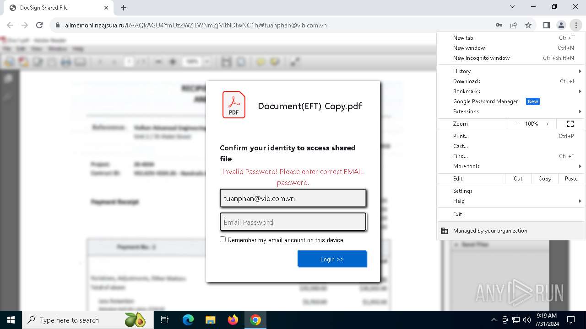Reload the page with the refresh icon
The height and width of the screenshot is (329, 586).
[x=39, y=25]
